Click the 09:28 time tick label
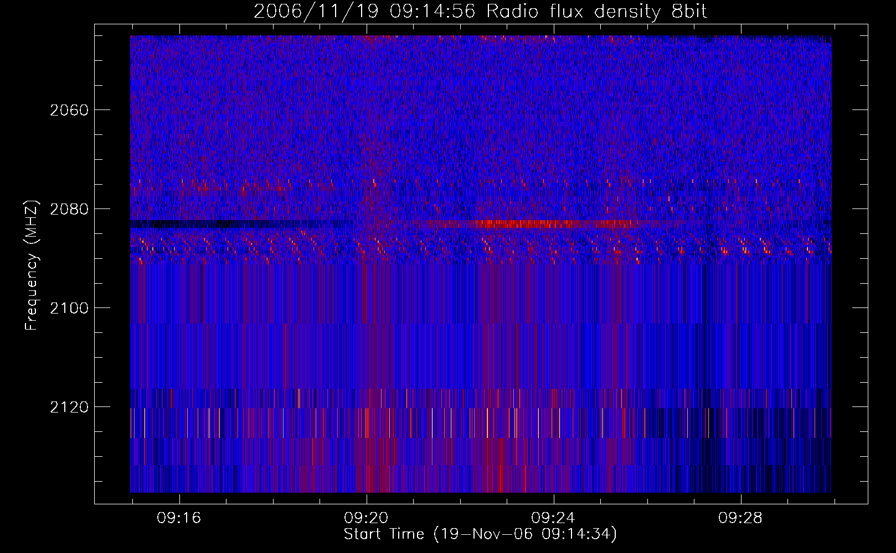 click(x=740, y=518)
